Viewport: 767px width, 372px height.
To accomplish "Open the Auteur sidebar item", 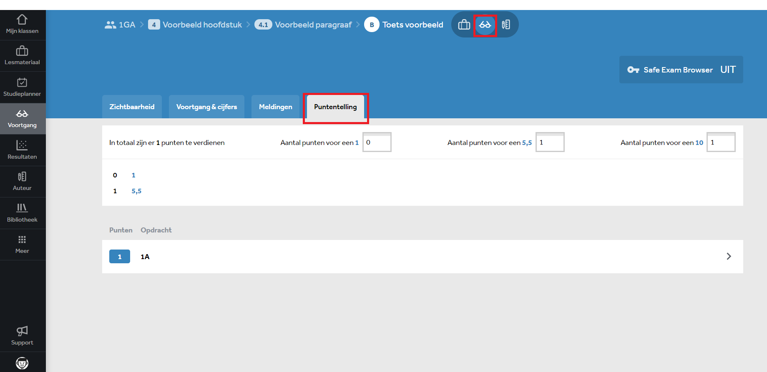I will tap(23, 182).
